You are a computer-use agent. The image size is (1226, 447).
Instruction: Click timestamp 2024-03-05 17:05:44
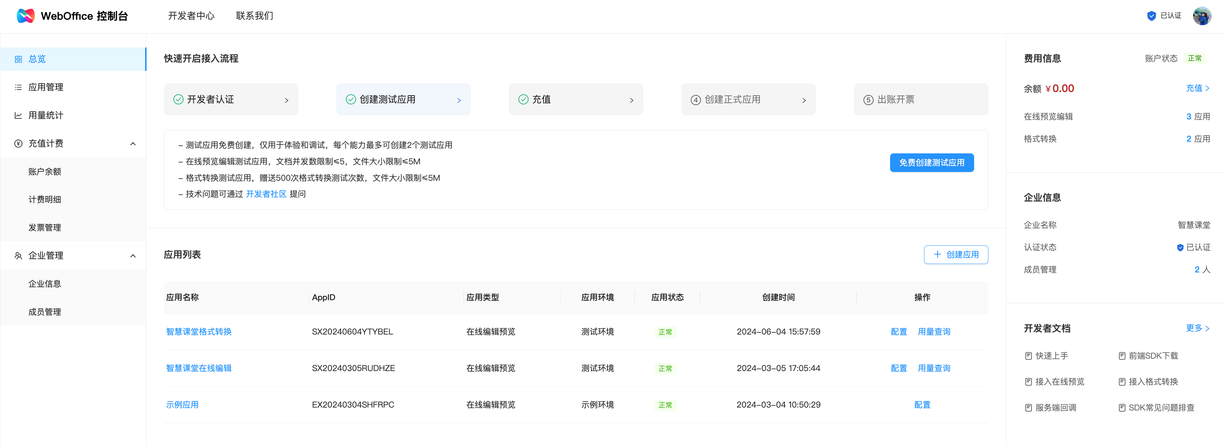coord(778,368)
